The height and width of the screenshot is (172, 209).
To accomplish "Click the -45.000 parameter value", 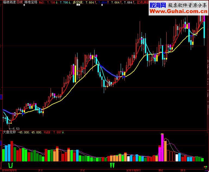I will (x=24, y=132).
